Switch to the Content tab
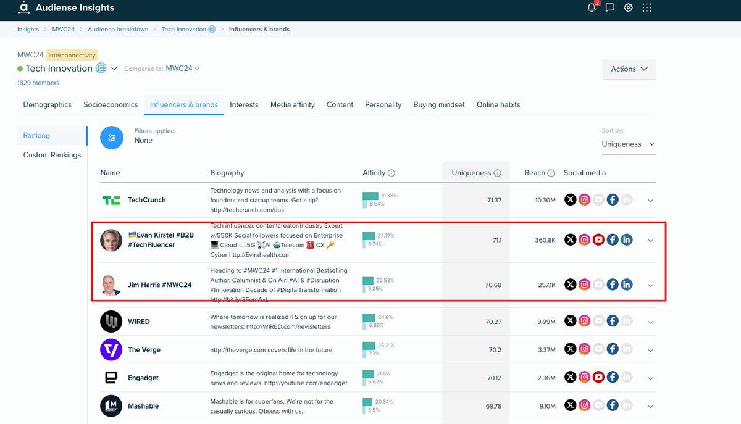 point(340,105)
